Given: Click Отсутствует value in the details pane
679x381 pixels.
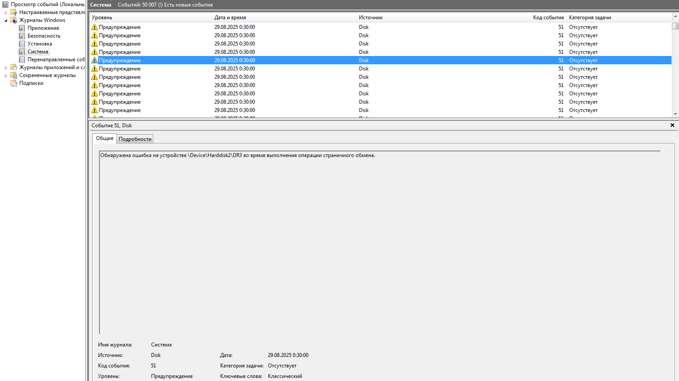Looking at the screenshot, I should (x=282, y=366).
